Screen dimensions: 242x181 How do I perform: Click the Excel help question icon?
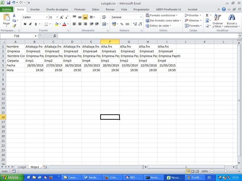[x=224, y=9]
